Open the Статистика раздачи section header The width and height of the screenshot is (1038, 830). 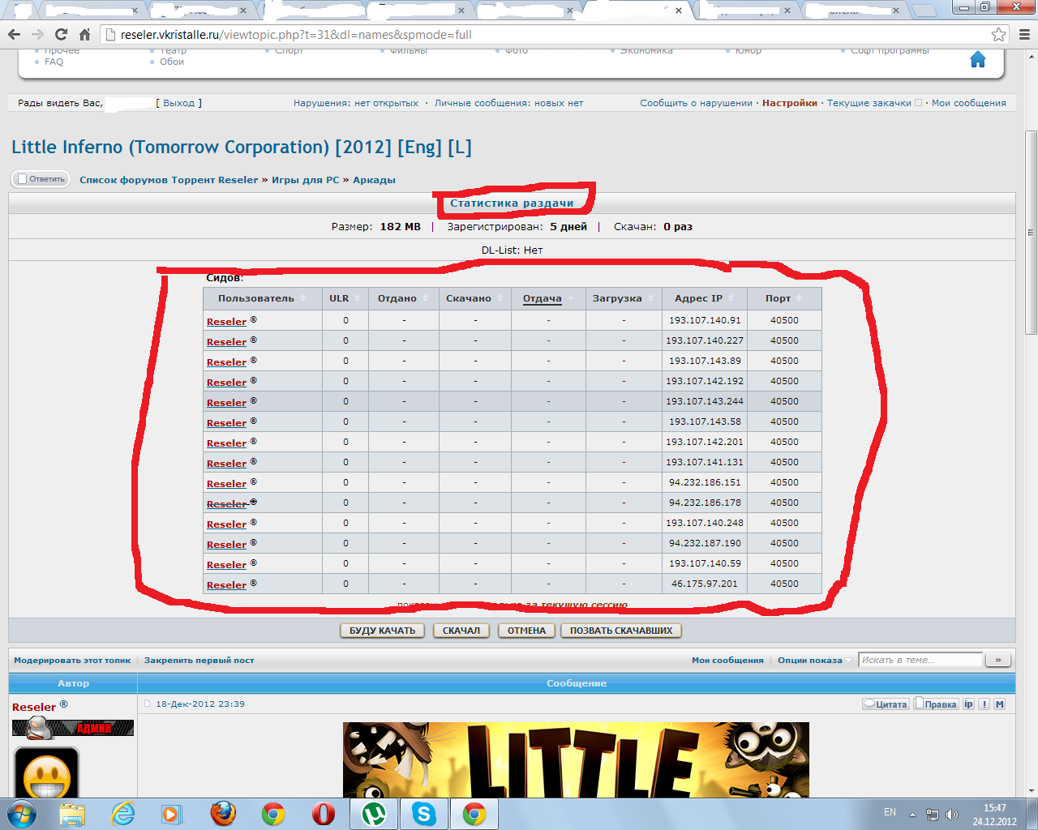[x=512, y=203]
